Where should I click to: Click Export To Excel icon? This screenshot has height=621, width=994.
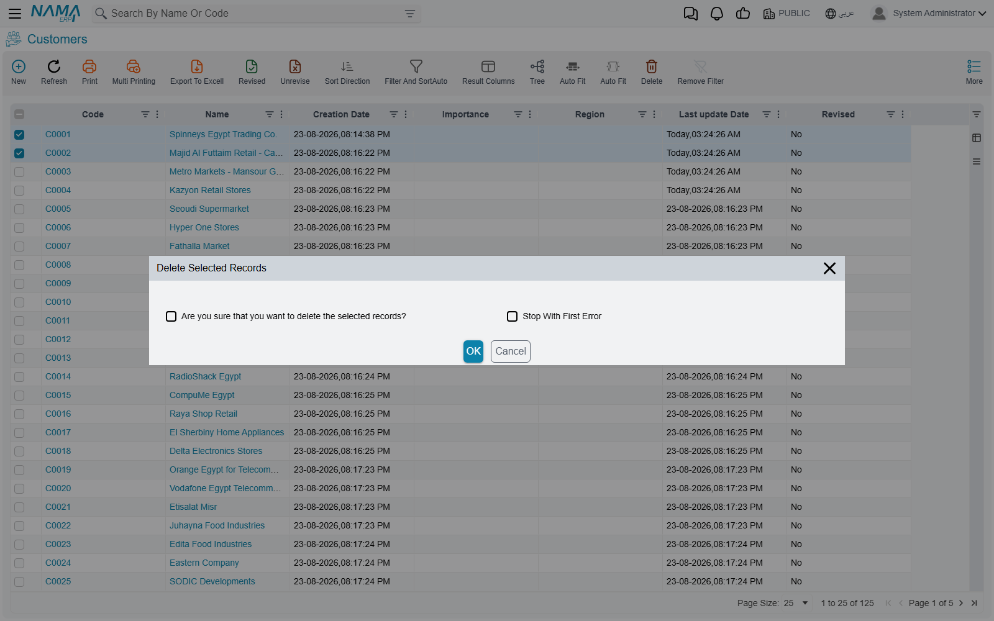(x=197, y=66)
